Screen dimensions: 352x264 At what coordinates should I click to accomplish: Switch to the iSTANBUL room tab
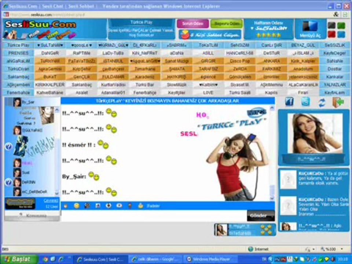(113, 61)
